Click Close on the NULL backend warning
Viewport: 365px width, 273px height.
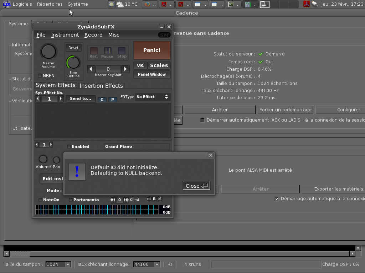click(196, 186)
